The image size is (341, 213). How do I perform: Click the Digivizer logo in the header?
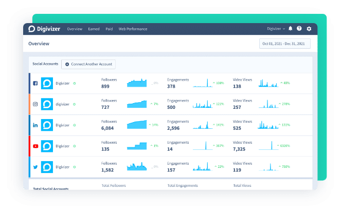pyautogui.click(x=44, y=29)
